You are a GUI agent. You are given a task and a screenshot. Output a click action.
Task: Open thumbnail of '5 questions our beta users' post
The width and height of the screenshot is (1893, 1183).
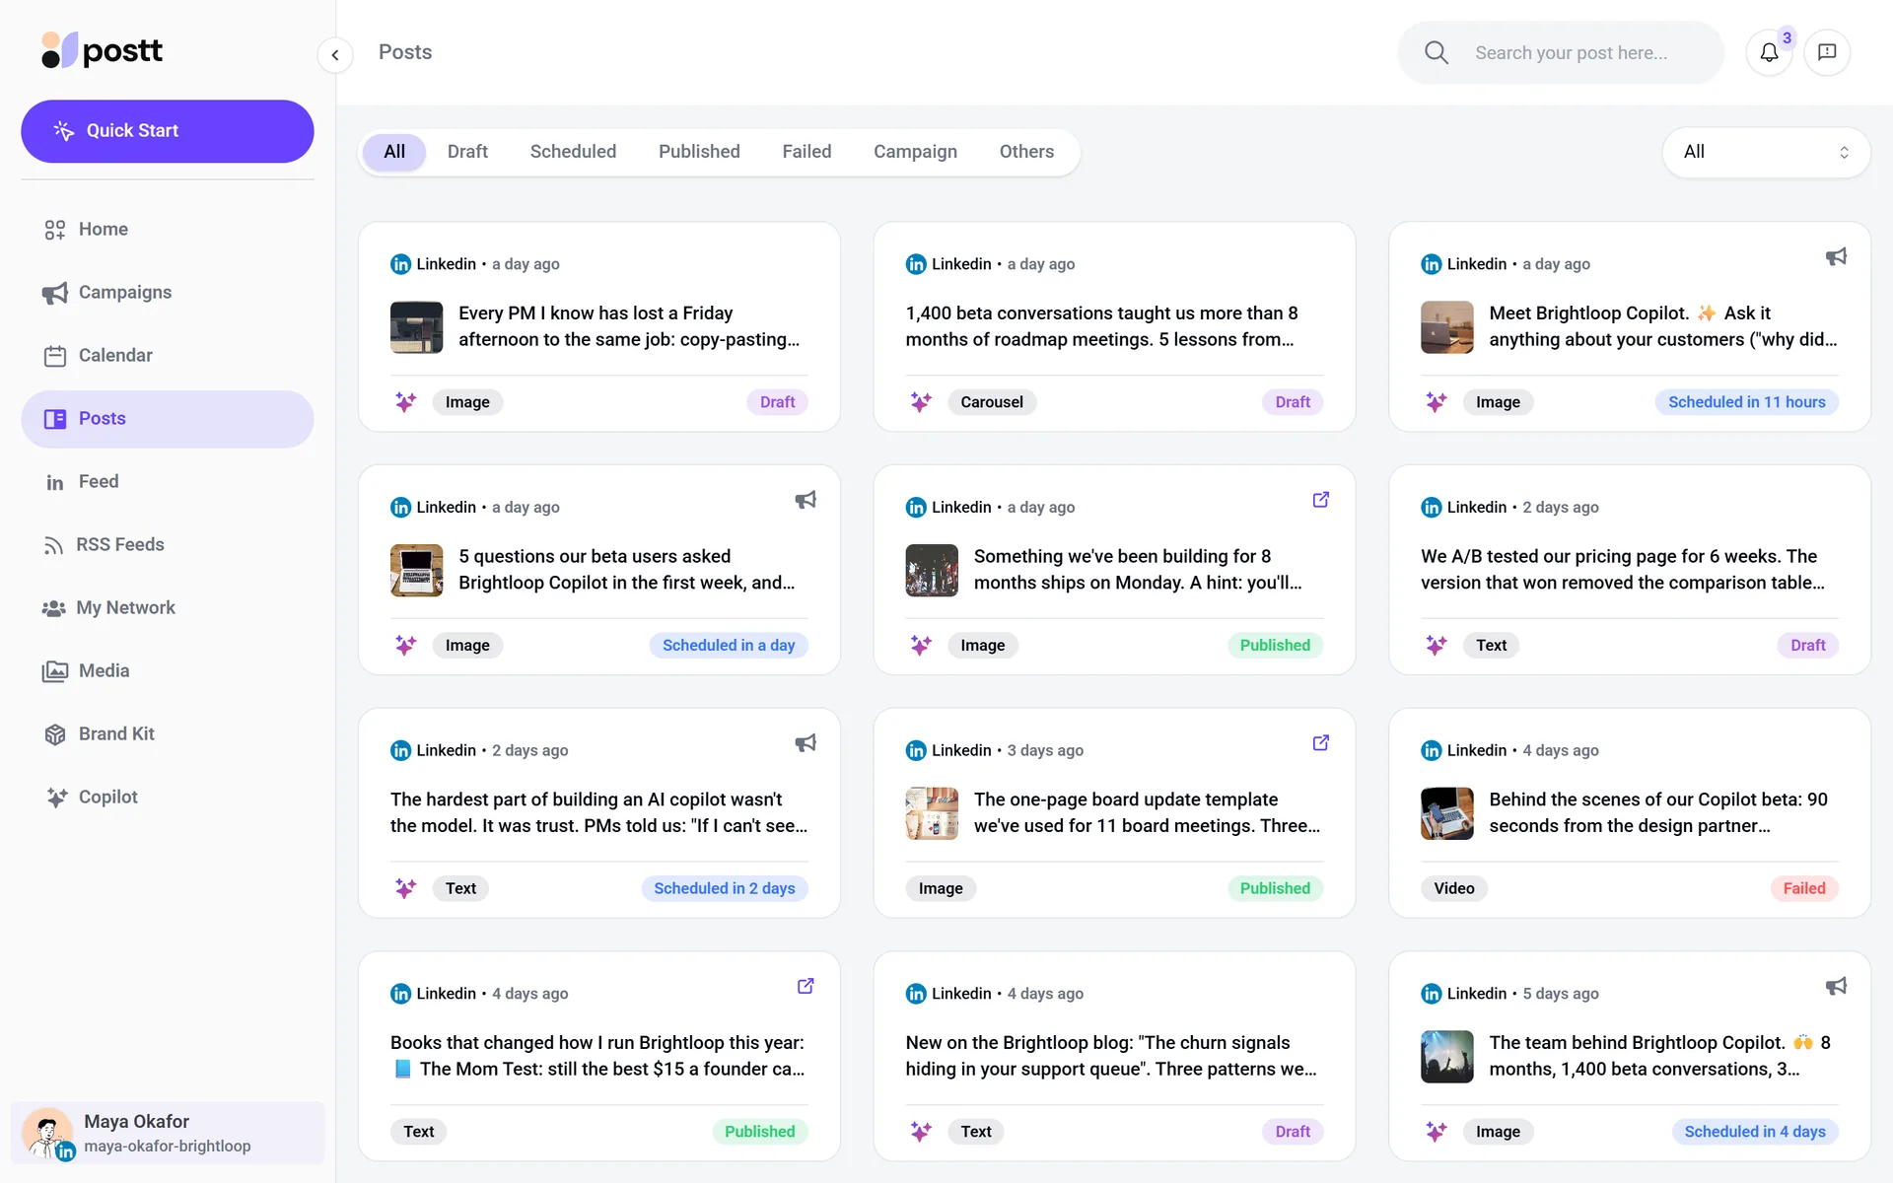point(416,571)
